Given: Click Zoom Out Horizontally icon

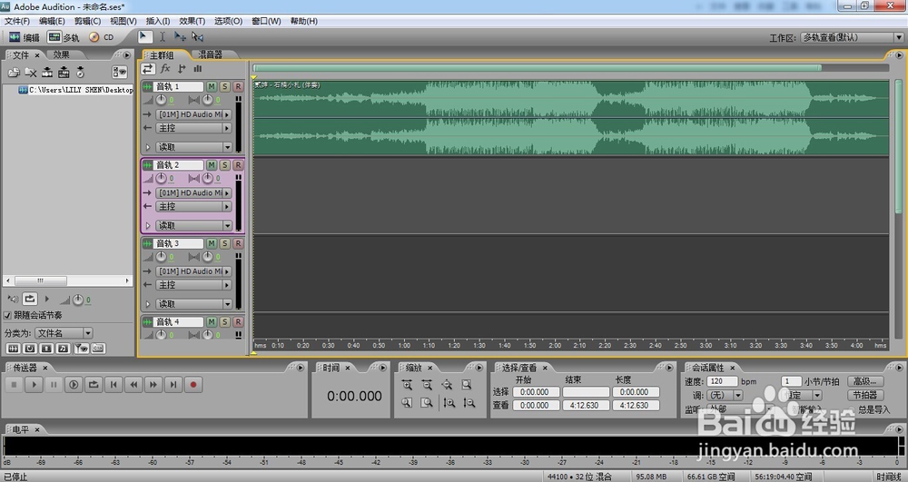Looking at the screenshot, I should [x=428, y=385].
